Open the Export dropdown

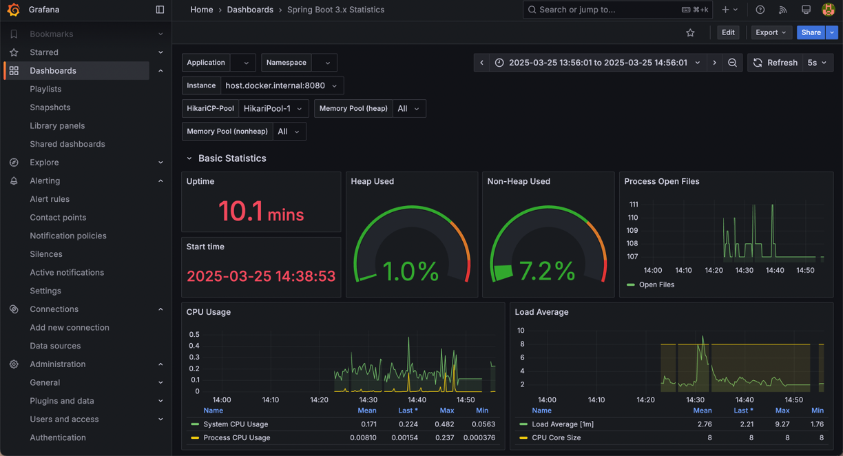click(x=771, y=32)
